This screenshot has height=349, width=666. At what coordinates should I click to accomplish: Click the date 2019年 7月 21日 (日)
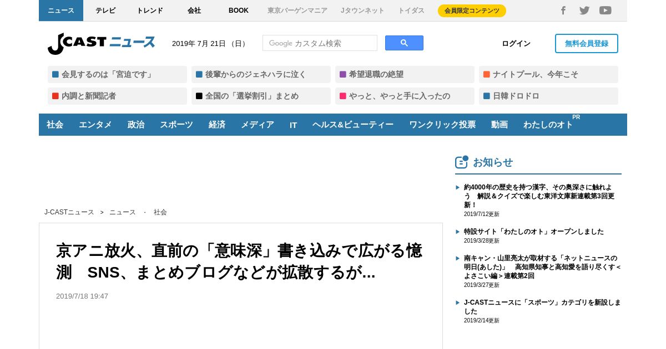click(210, 44)
